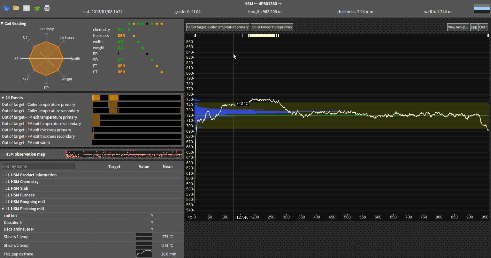The image size is (491, 258).
Task: Click the green shopping basket icon
Action: pyautogui.click(x=37, y=8)
